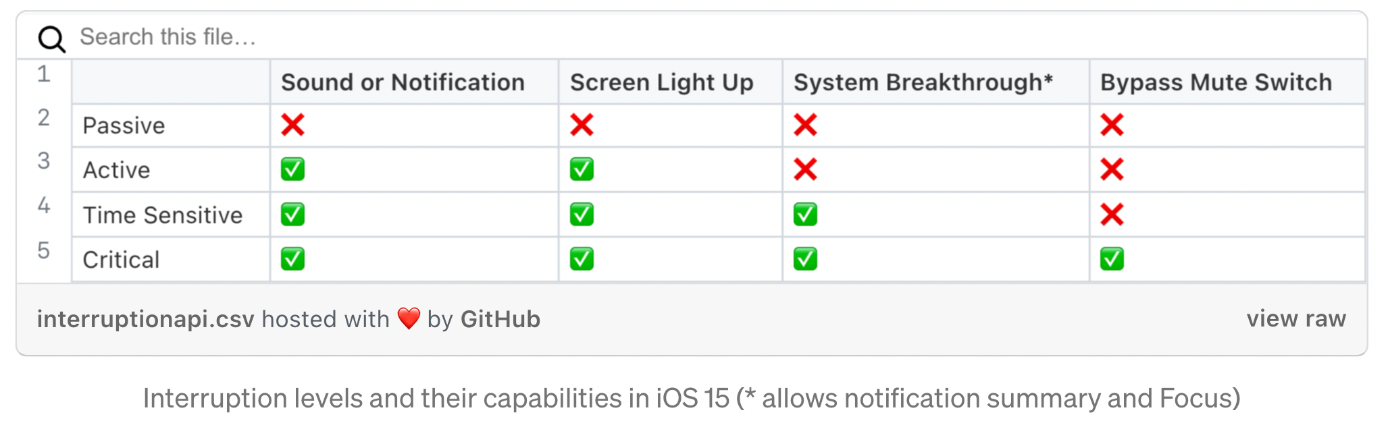Select the 'Bypass Mute Switch' column header
1388x425 pixels.
point(1216,82)
